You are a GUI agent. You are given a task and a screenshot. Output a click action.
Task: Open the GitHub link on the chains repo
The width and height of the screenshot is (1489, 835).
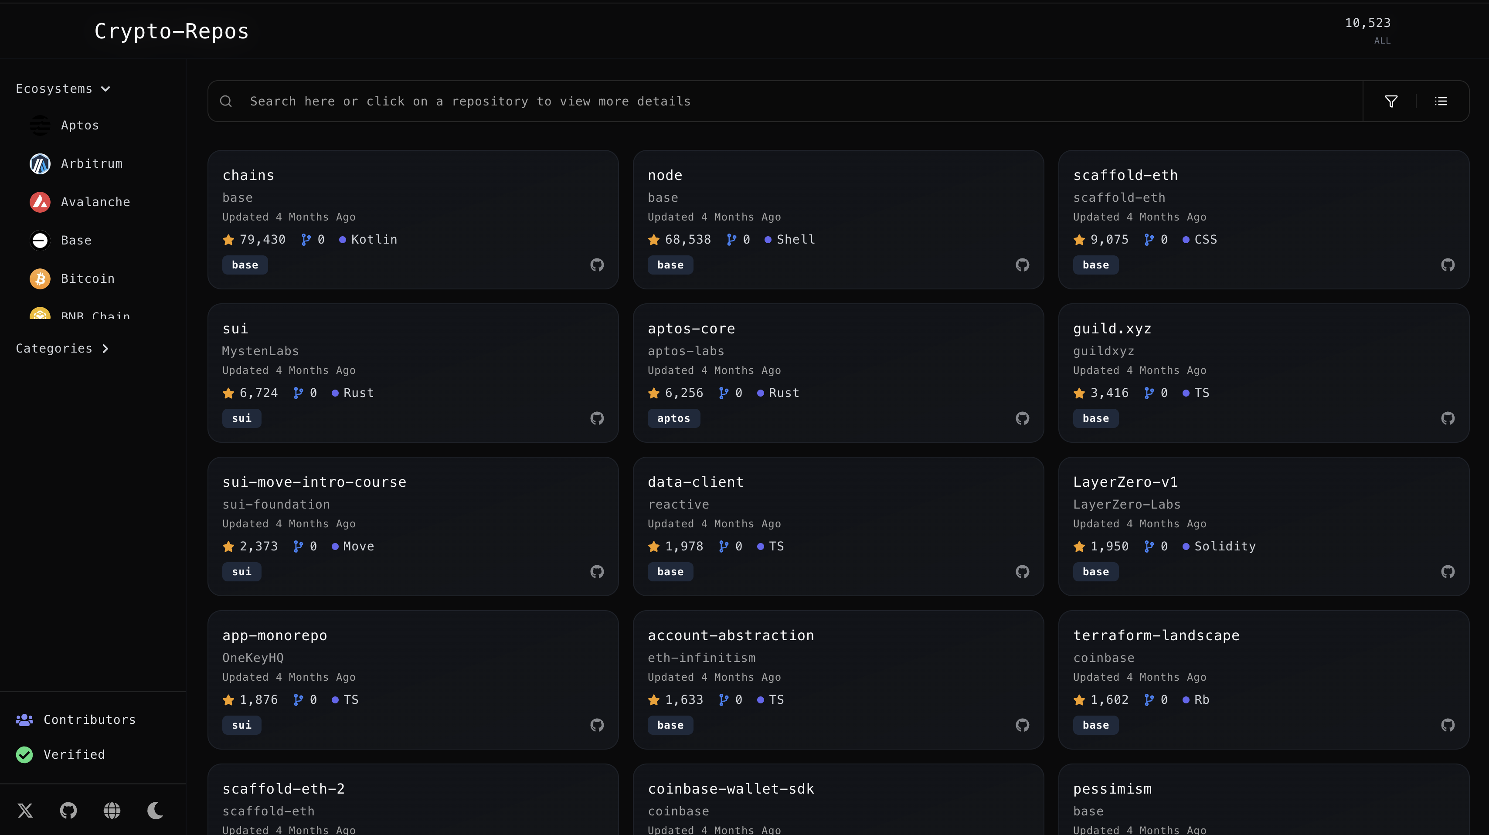coord(597,265)
